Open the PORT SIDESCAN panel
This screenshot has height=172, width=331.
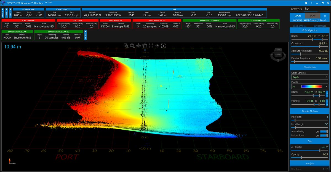coord(116,24)
